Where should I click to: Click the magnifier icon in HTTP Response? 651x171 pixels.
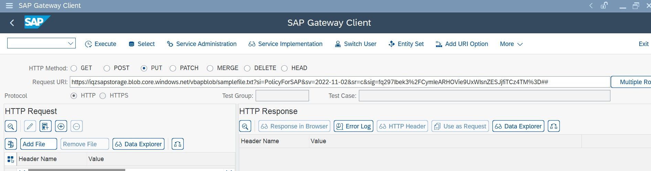pos(245,126)
